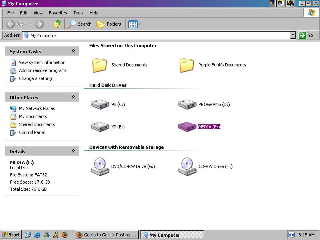Click Change a setting link
Image resolution: width=320 pixels, height=240 pixels.
[35, 78]
